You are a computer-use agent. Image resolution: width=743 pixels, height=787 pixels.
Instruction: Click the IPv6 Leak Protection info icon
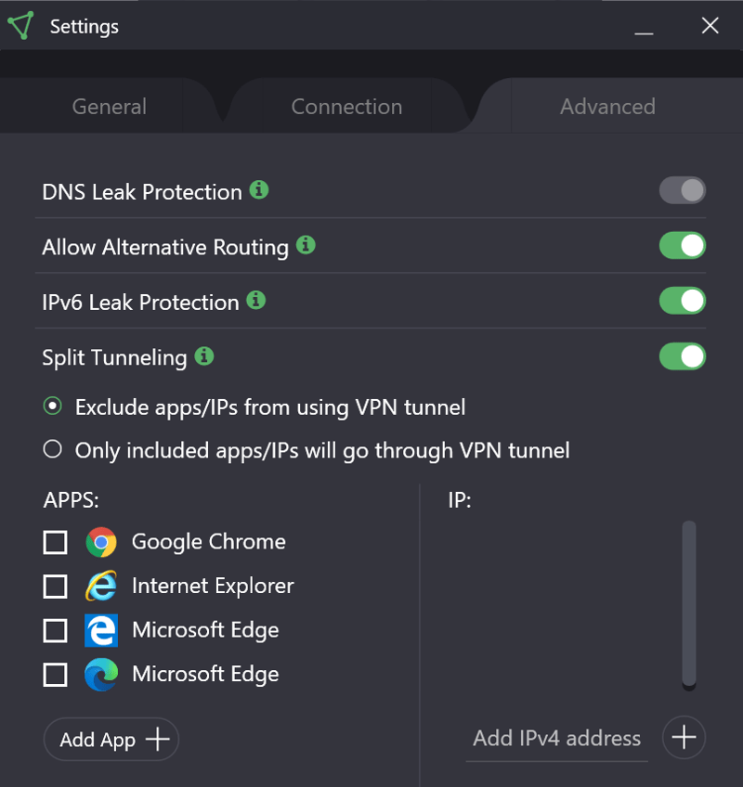(256, 300)
